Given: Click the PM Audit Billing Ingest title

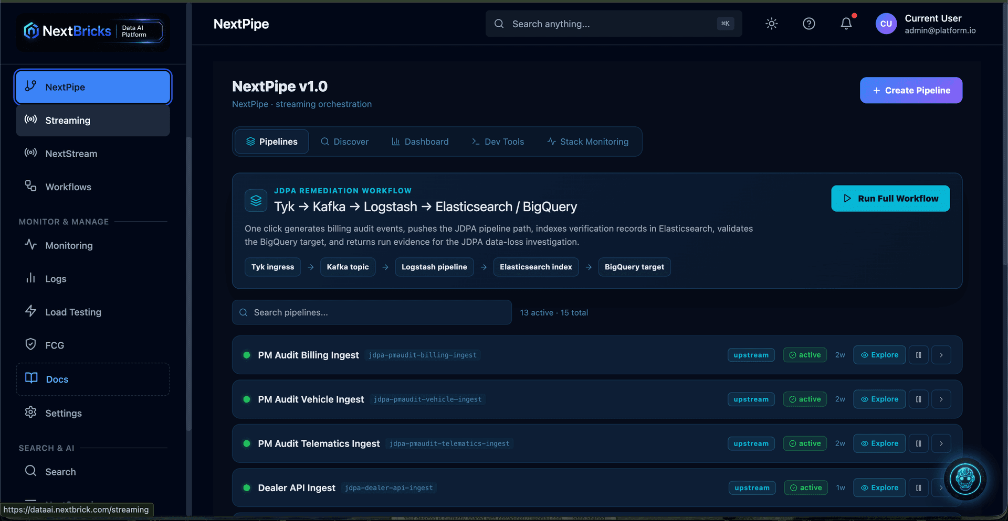Looking at the screenshot, I should coord(308,355).
